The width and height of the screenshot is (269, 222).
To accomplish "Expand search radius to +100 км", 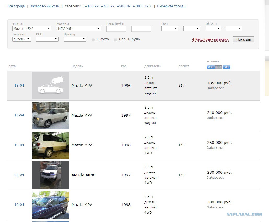I will [x=92, y=6].
